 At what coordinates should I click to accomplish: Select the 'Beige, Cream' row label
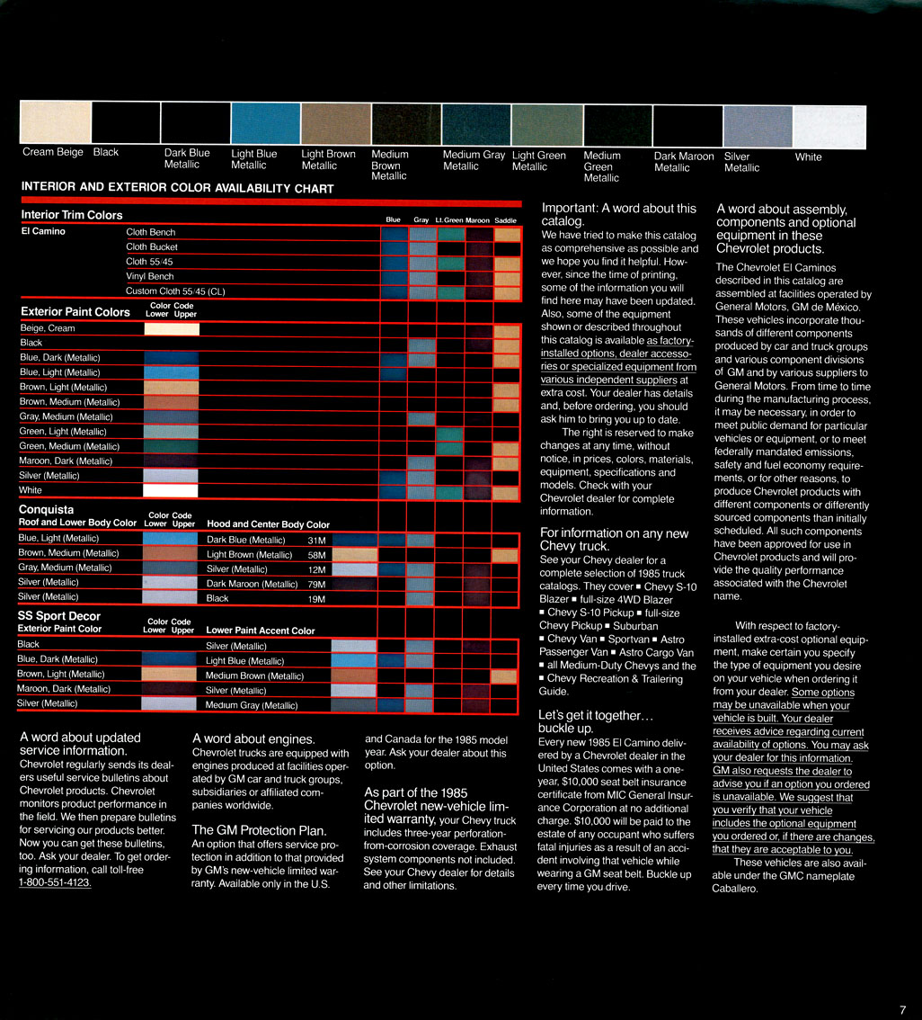click(48, 328)
